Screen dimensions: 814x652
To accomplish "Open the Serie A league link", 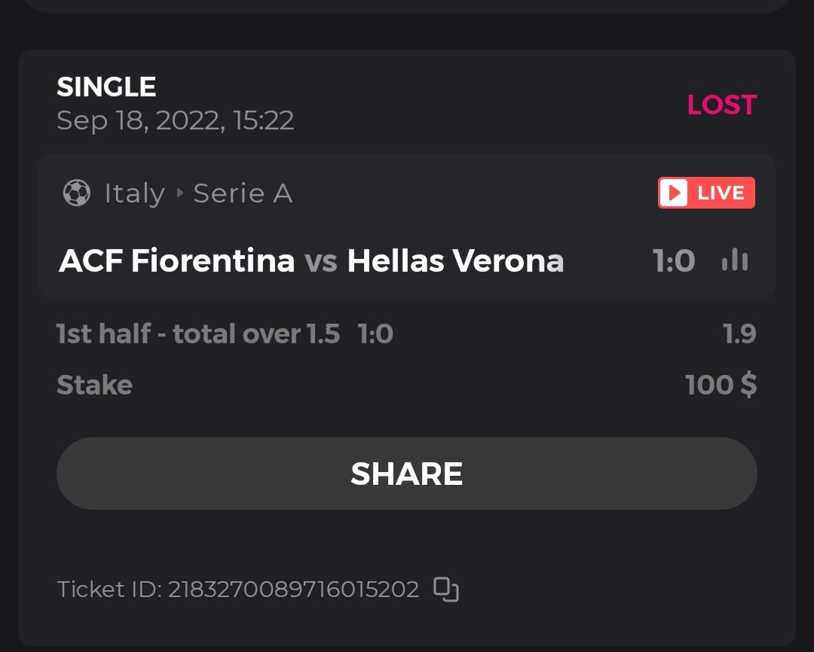I will [243, 193].
